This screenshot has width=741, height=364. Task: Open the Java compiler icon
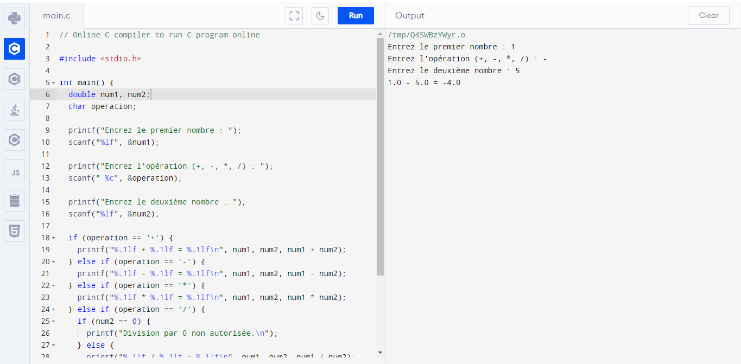(x=15, y=110)
